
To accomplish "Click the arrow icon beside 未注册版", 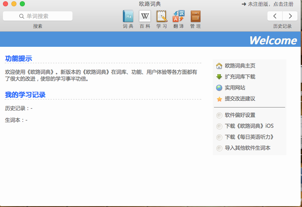I will point(244,4).
